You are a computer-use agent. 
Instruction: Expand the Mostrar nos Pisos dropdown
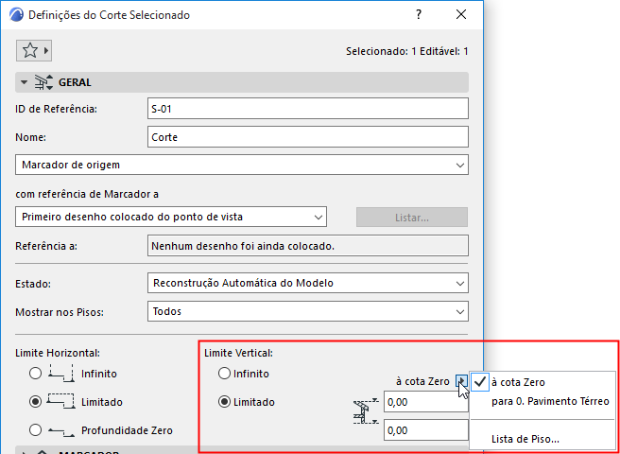[x=308, y=311]
